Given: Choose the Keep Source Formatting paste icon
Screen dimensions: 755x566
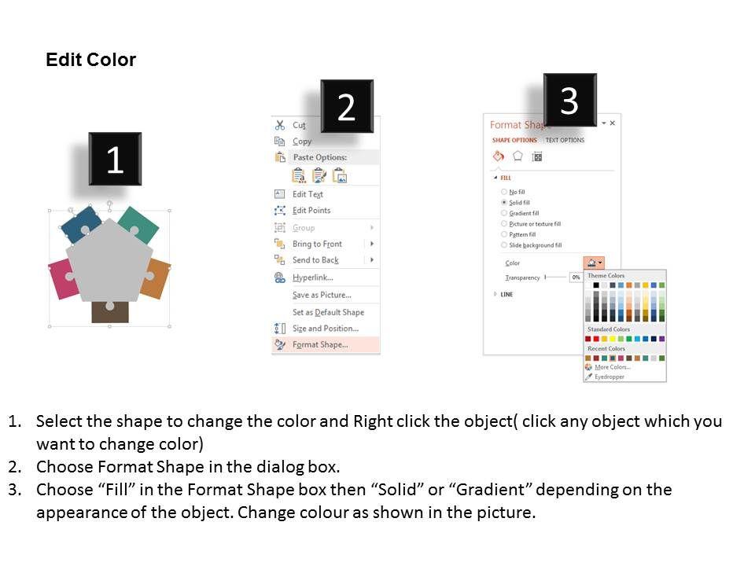Looking at the screenshot, I should tap(299, 175).
